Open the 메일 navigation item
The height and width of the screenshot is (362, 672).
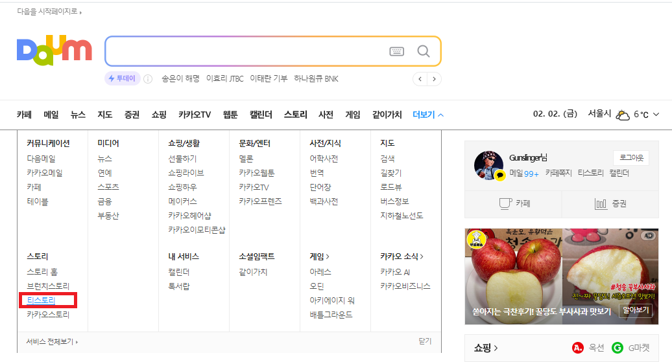coord(51,115)
